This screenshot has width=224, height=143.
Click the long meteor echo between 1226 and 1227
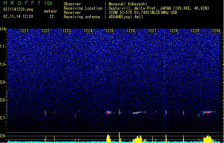coord(139,113)
